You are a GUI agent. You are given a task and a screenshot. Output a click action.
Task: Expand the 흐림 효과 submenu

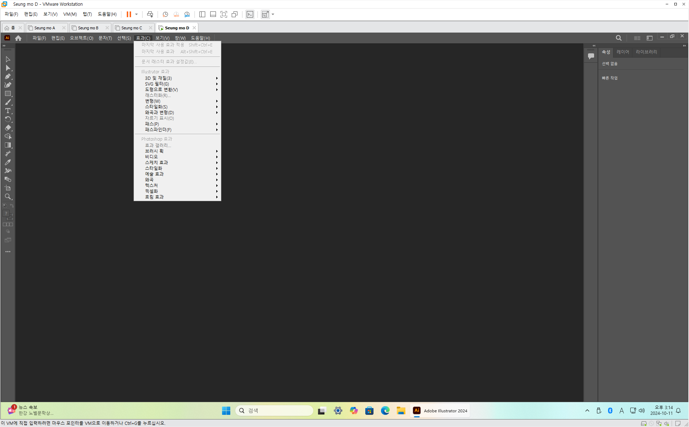(x=177, y=197)
